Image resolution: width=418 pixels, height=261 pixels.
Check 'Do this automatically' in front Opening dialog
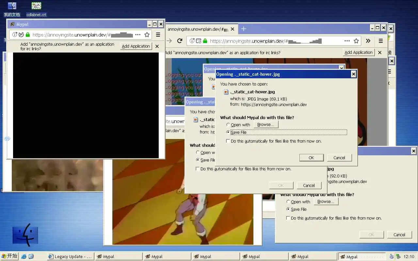tap(274, 141)
